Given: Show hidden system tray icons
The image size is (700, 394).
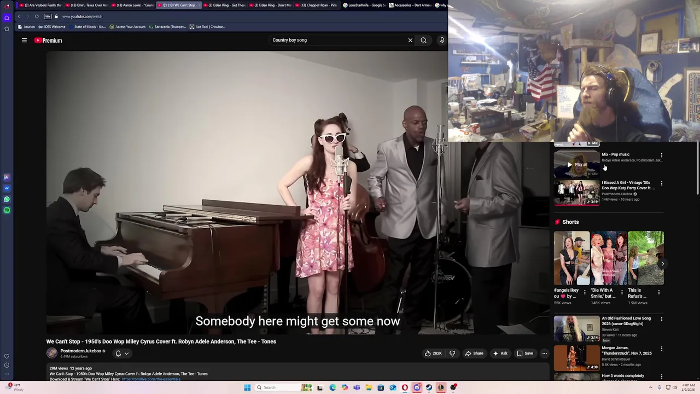Looking at the screenshot, I should click(651, 387).
